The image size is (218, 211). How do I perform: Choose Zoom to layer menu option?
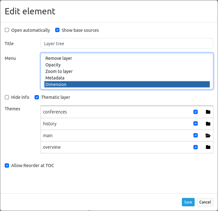point(59,71)
